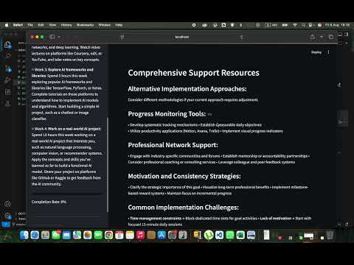354x265 pixels.
Task: Open Photos from the Dock
Action: 88,235
